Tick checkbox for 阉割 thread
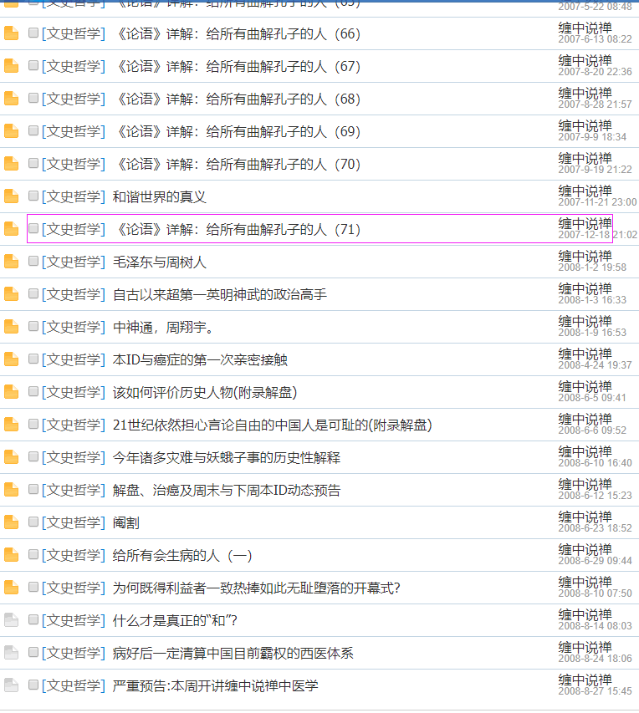 tap(33, 522)
